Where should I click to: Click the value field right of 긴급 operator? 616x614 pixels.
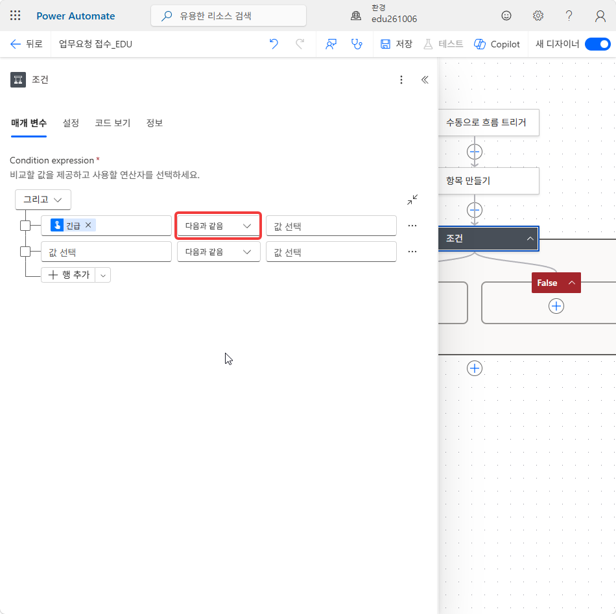click(x=331, y=226)
